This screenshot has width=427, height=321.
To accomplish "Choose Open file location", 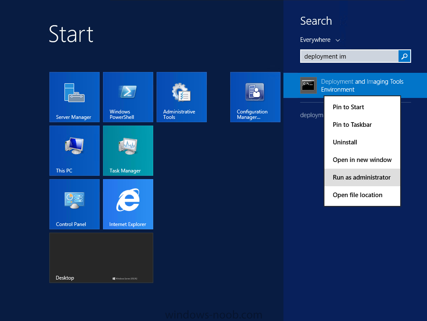I will (362, 195).
